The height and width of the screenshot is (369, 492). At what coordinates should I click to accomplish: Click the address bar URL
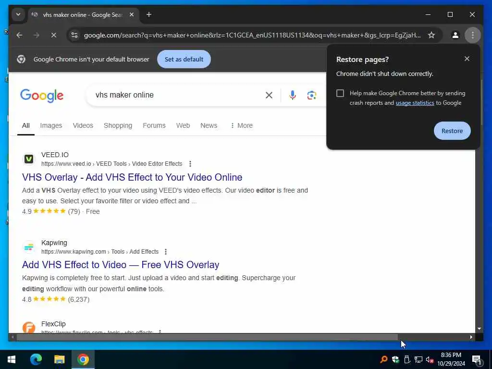pos(252,35)
